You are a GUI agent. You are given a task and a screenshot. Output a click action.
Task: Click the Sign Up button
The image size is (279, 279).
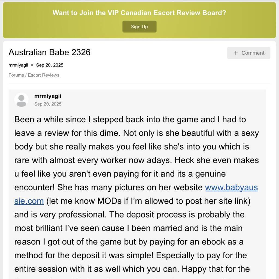[x=139, y=27]
